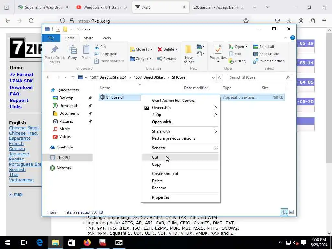Image resolution: width=332 pixels, height=249 pixels.
Task: Click the Up folder arrow
Action: point(73,77)
